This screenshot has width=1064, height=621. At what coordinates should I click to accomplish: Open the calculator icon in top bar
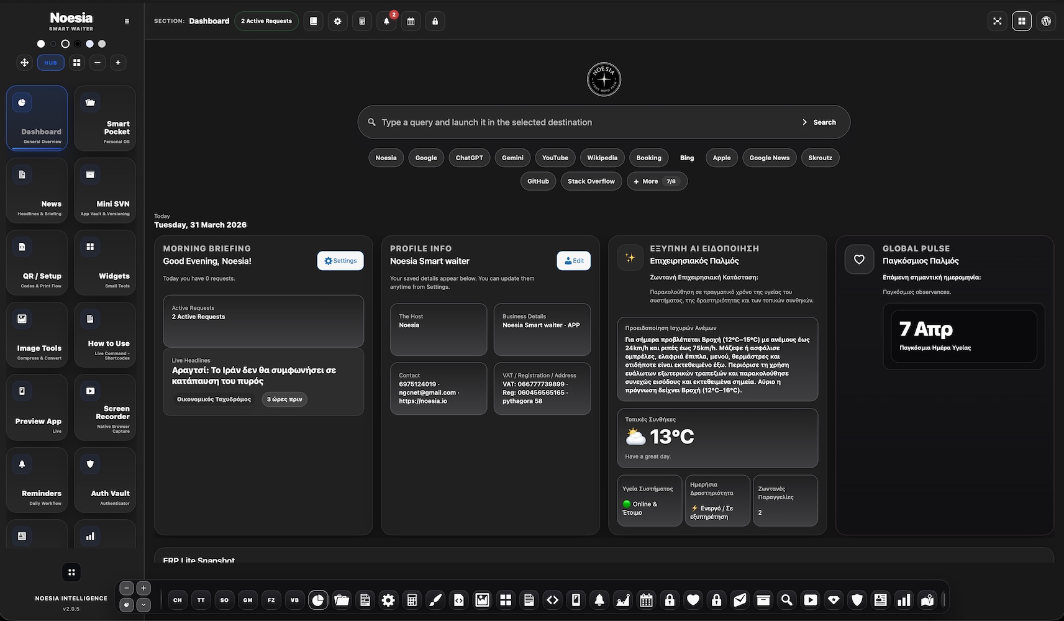point(362,21)
